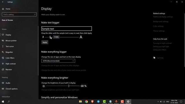Viewport: 185px width, 104px height.
Task: Open Additional display settings link
Action: tap(163, 17)
